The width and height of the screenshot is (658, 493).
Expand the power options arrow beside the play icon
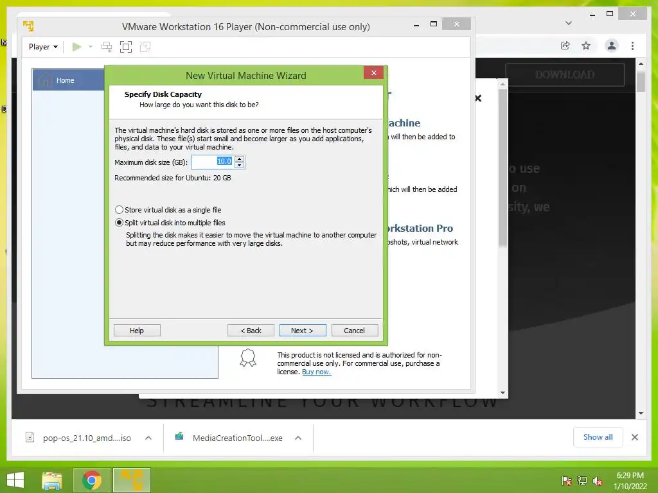pyautogui.click(x=90, y=46)
